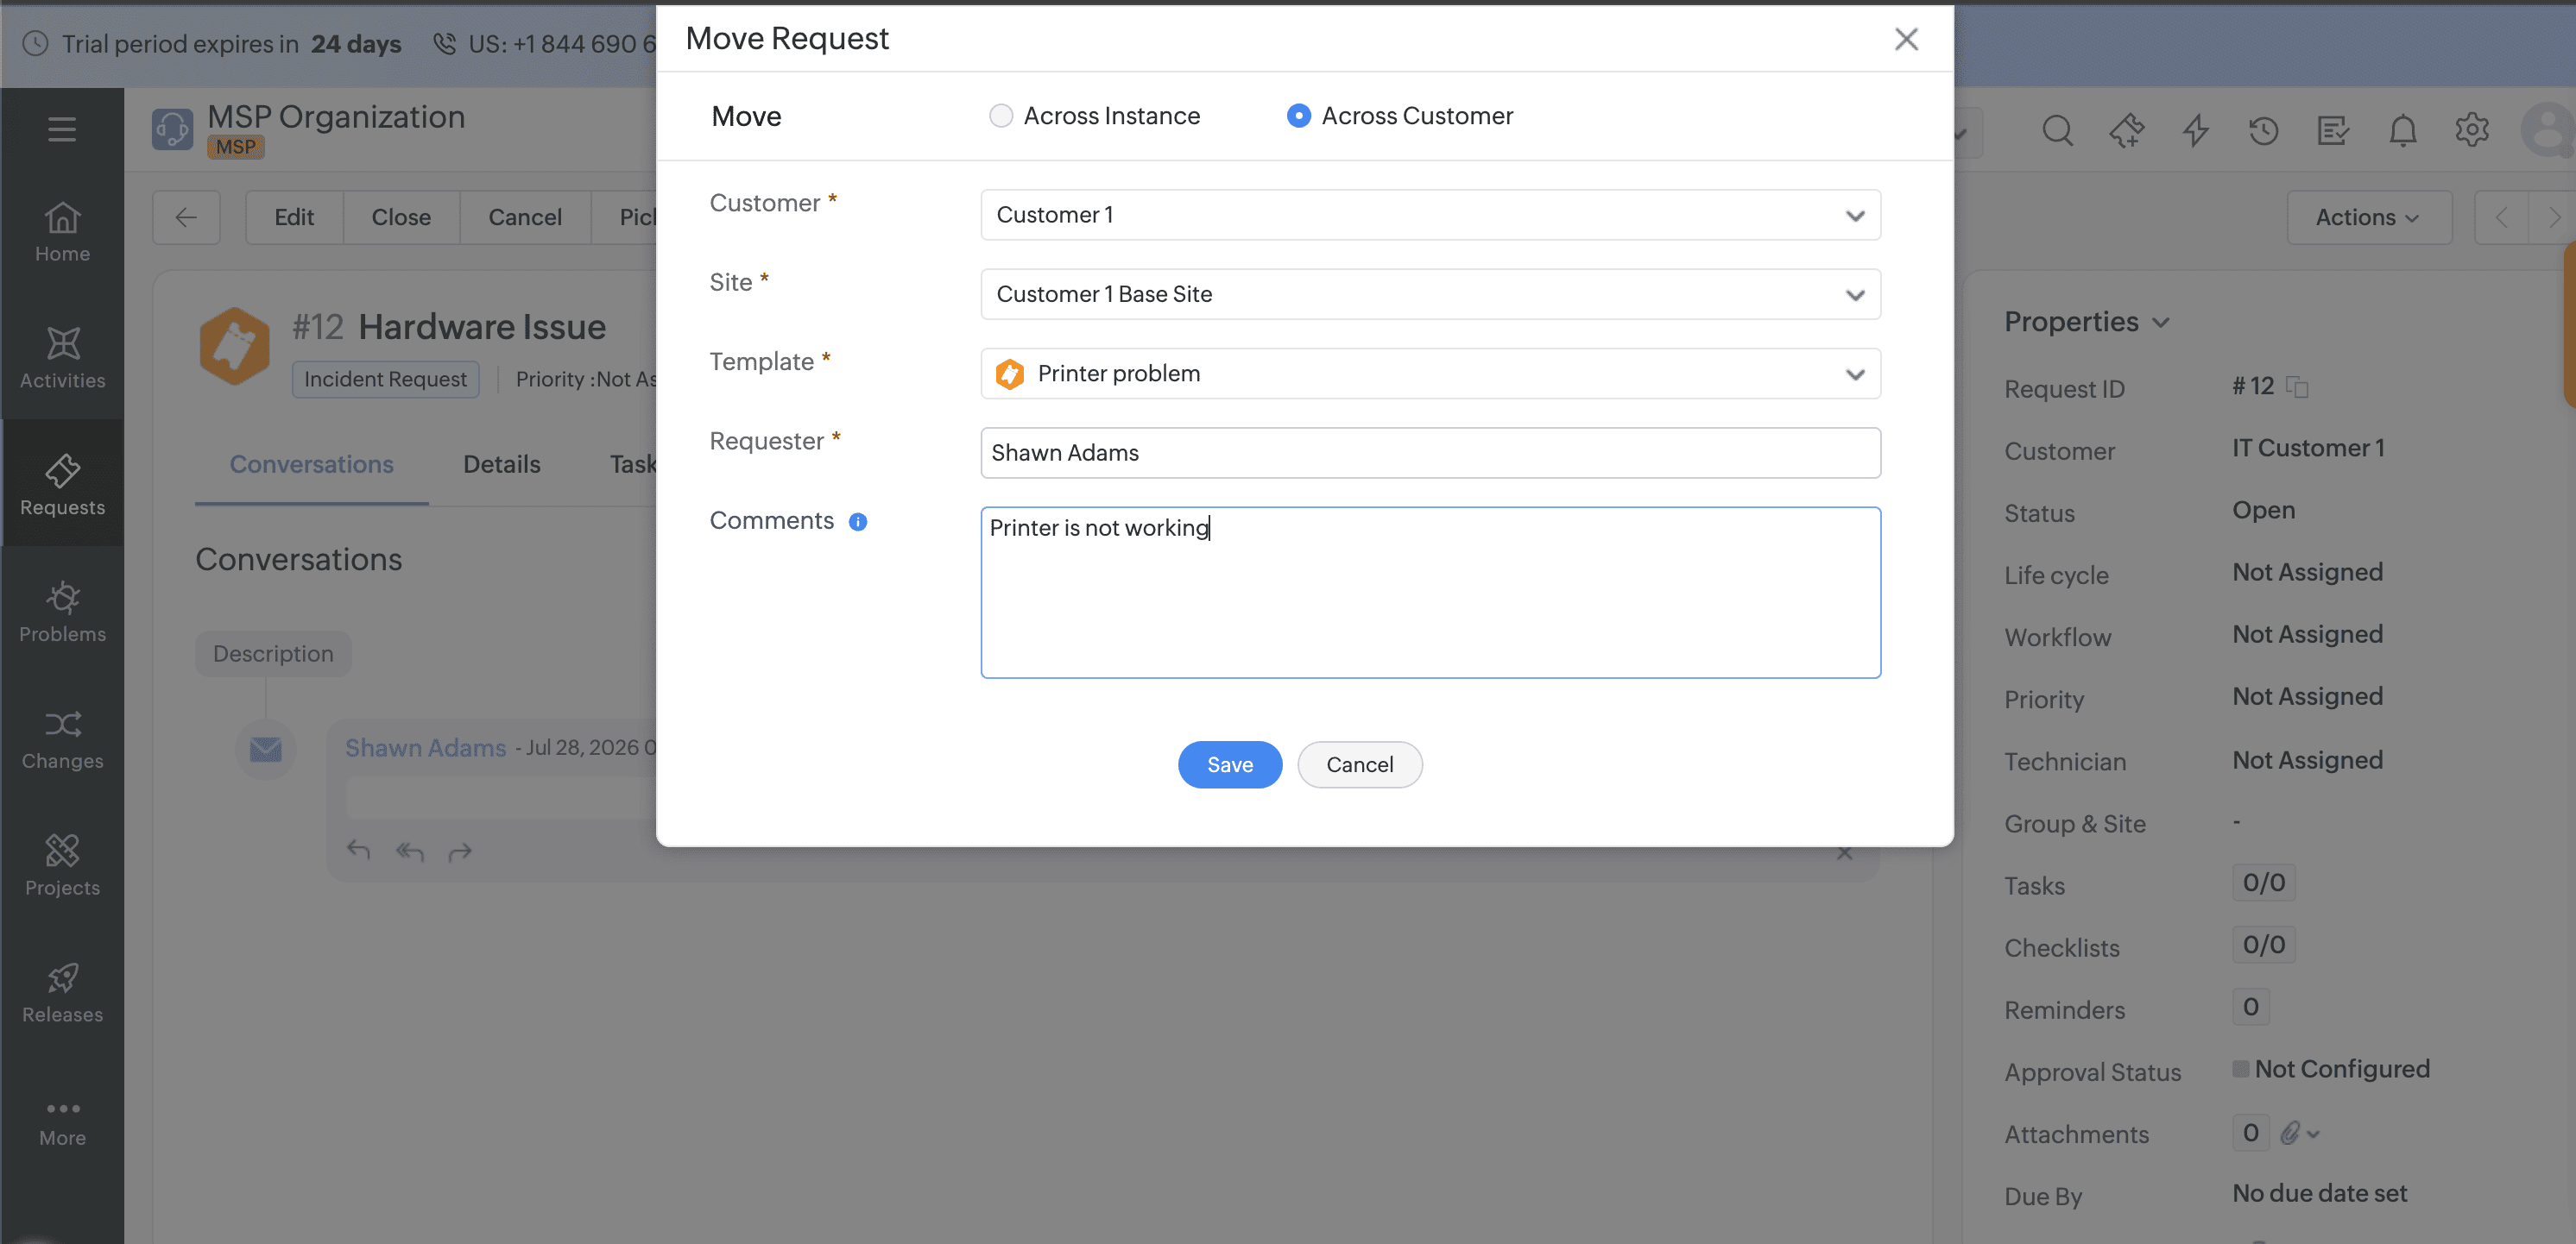Open the Problems sidebar icon

pyautogui.click(x=62, y=612)
